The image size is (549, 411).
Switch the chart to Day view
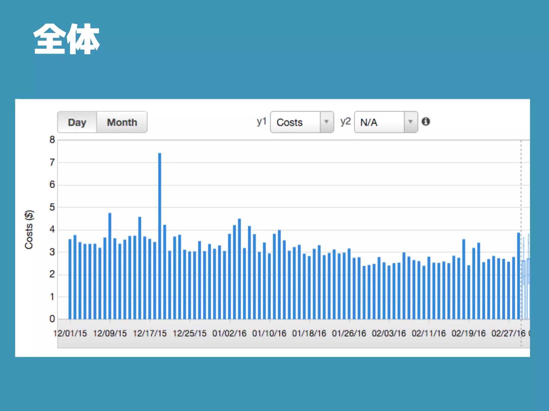[x=77, y=122]
